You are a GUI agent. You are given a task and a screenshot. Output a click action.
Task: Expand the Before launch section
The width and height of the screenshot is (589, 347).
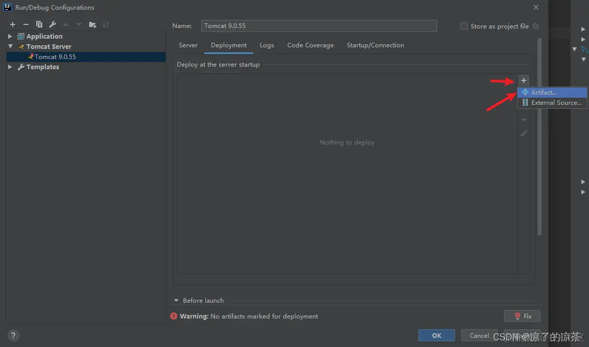tap(176, 301)
